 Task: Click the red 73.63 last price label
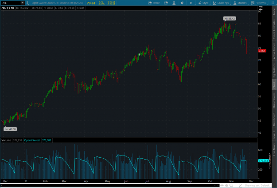pos(262,51)
